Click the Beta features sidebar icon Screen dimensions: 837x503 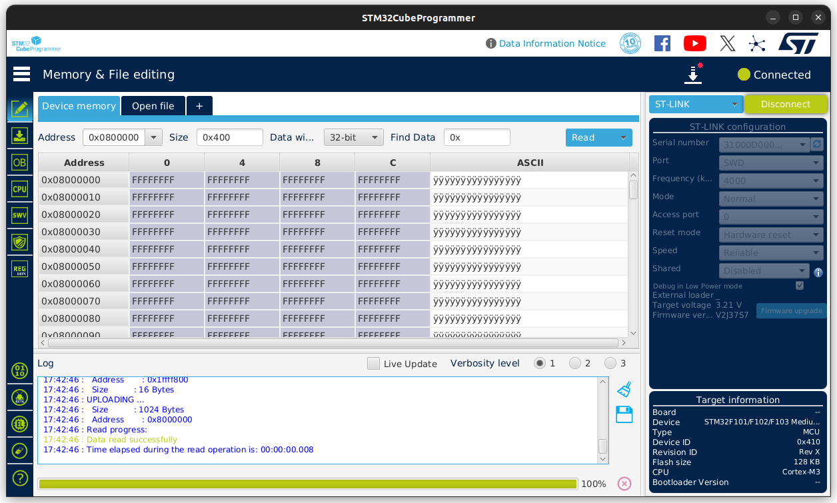[x=20, y=398]
